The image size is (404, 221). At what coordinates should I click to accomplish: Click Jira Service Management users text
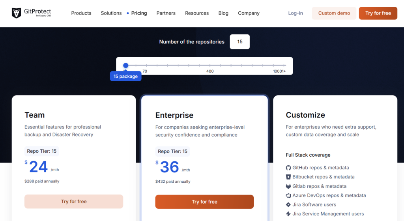coord(328,214)
